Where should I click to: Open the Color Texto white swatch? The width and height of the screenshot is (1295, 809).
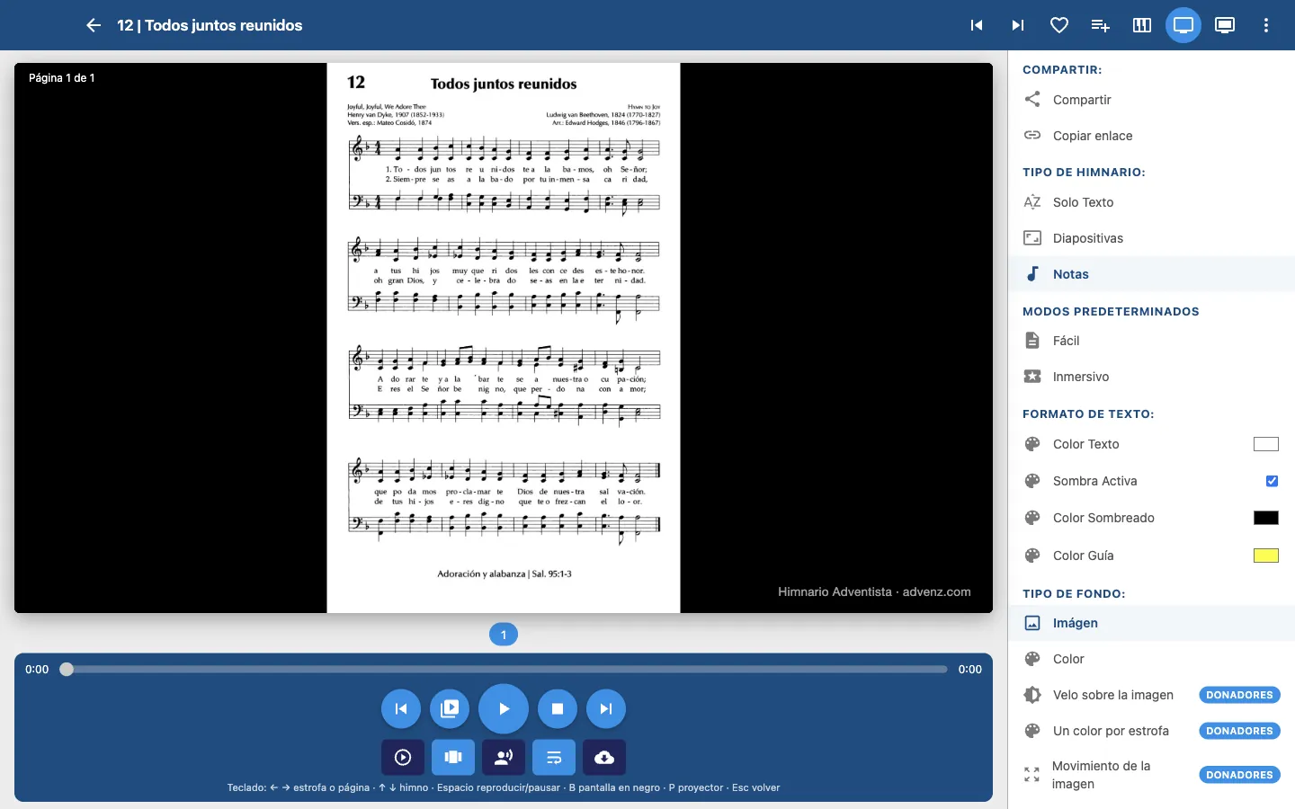1266,444
